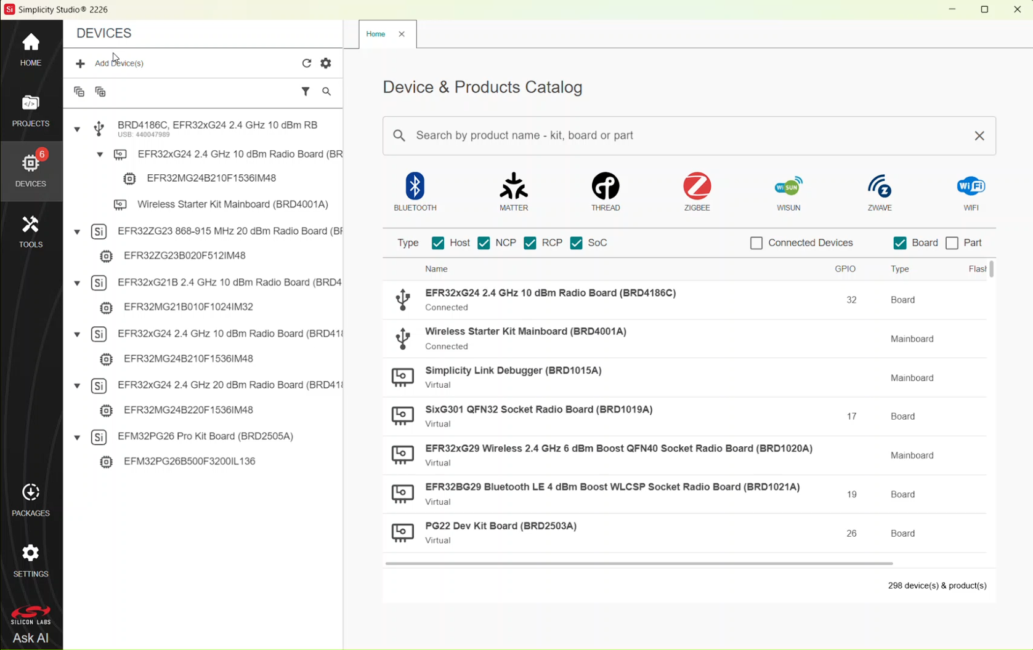This screenshot has width=1033, height=650.
Task: Click board icon of Simplicity Link Debugger row
Action: [x=403, y=377]
